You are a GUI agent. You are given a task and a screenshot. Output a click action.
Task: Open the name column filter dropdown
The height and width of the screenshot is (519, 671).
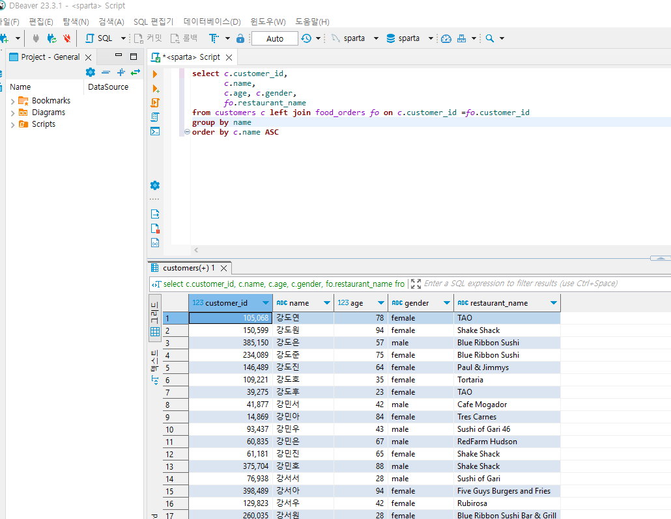pos(327,303)
